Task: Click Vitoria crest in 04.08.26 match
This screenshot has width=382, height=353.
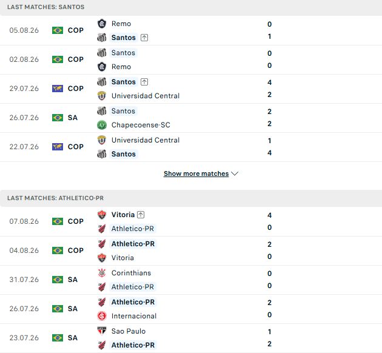Action: click(x=102, y=258)
